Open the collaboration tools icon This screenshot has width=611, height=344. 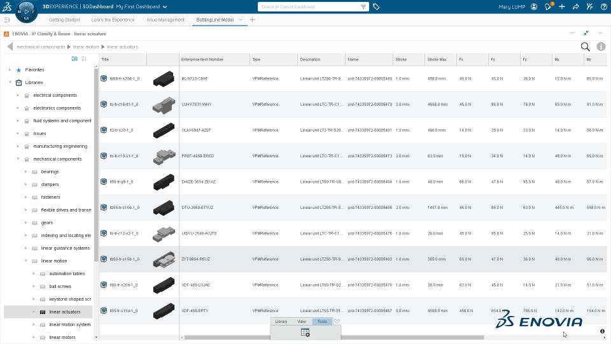coord(590,6)
